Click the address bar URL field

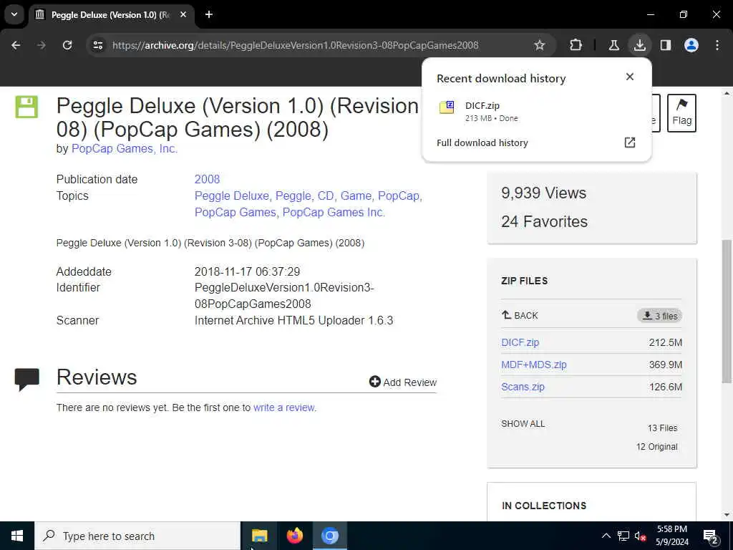(x=296, y=45)
